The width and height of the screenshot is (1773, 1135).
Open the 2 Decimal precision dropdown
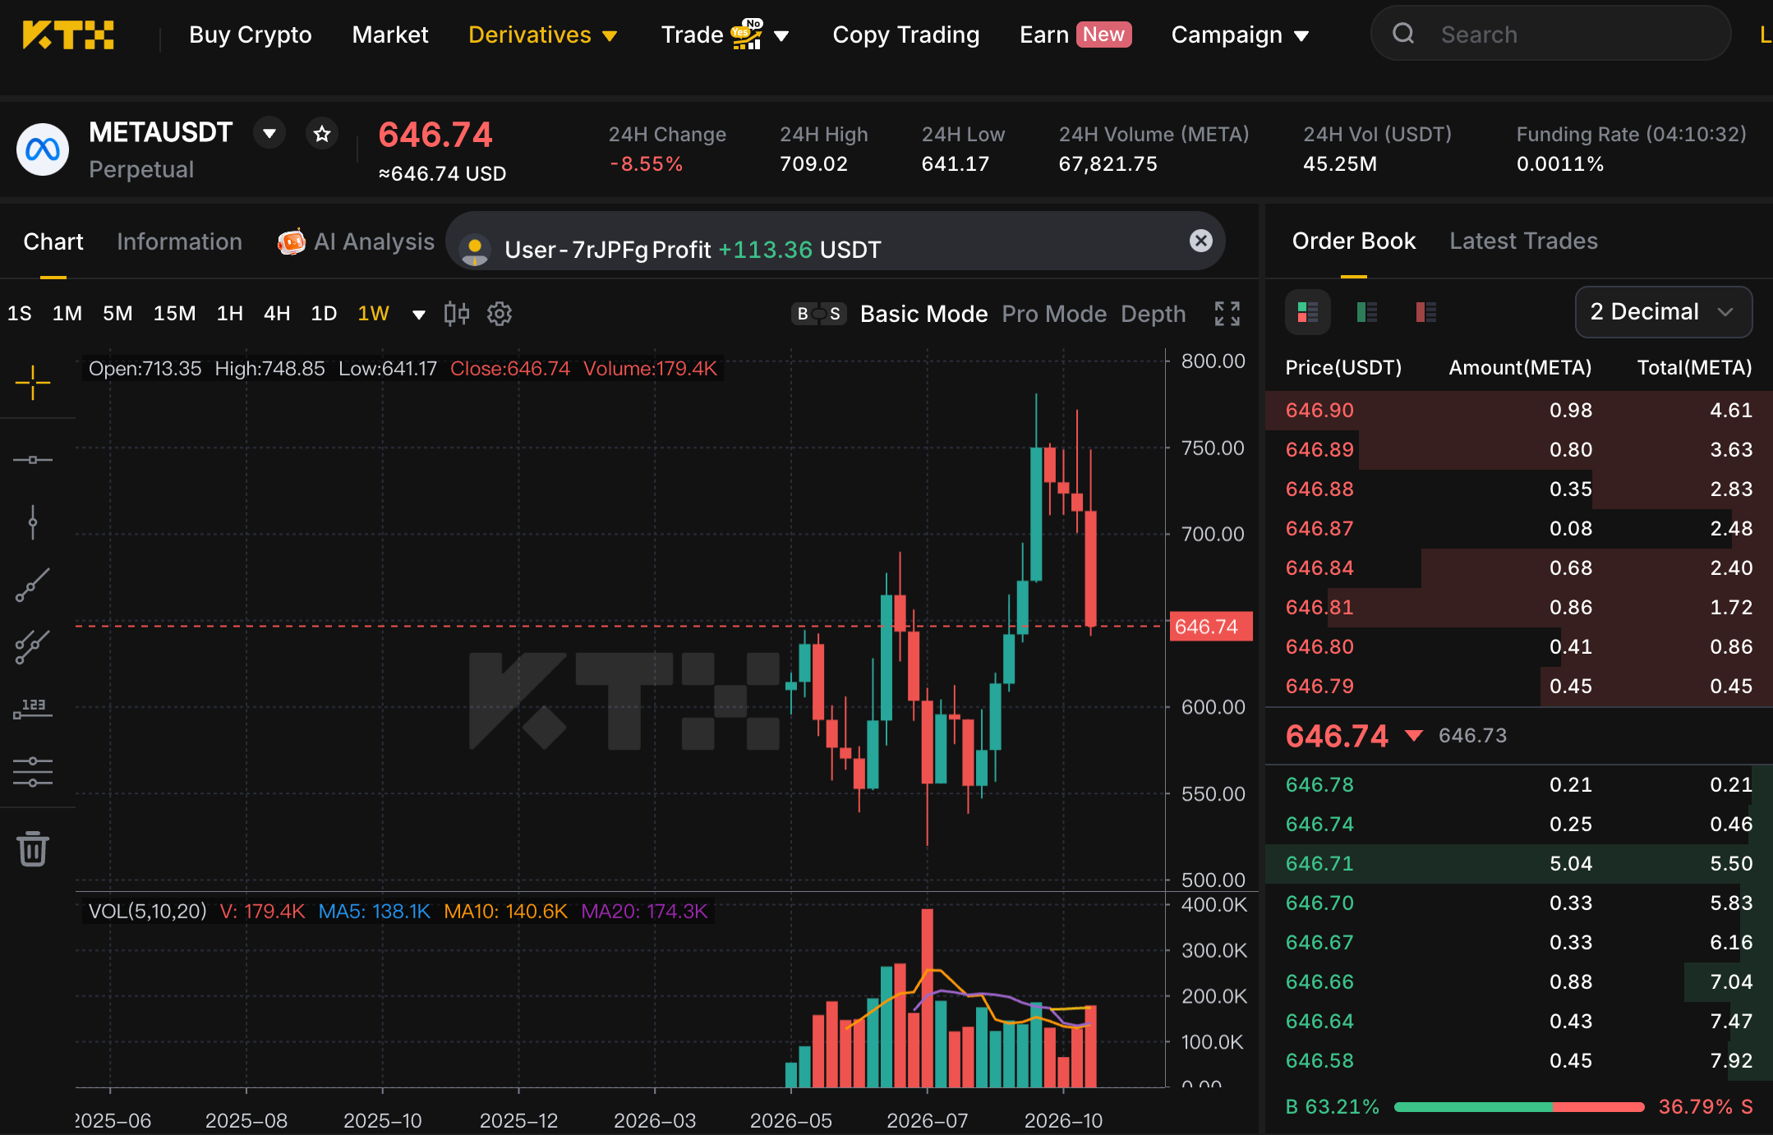click(x=1663, y=312)
